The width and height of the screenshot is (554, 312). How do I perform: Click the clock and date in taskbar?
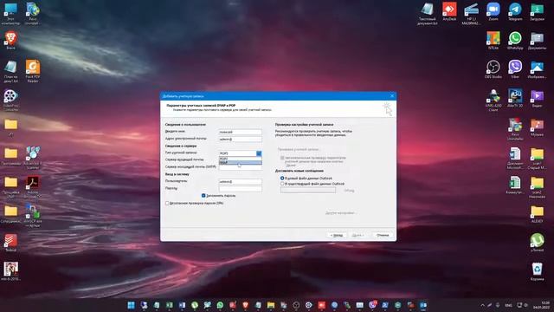541,305
